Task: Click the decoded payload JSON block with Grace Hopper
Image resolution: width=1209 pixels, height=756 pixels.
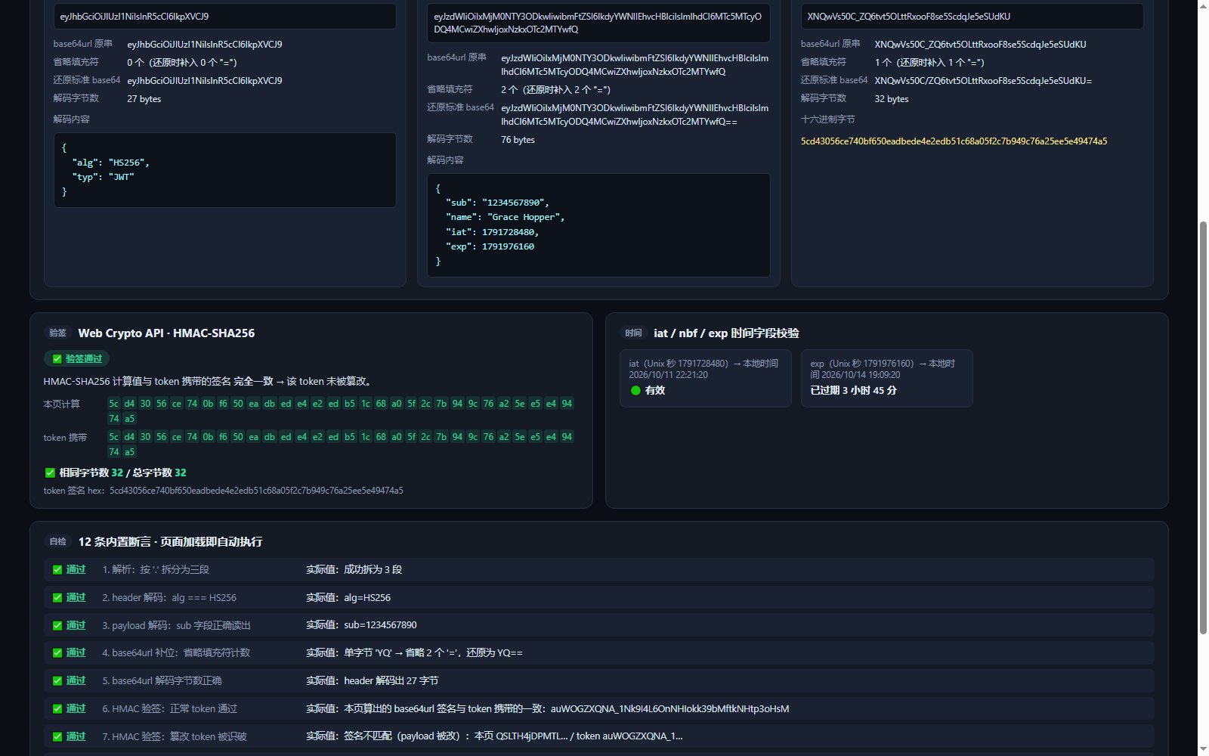Action: pyautogui.click(x=598, y=225)
